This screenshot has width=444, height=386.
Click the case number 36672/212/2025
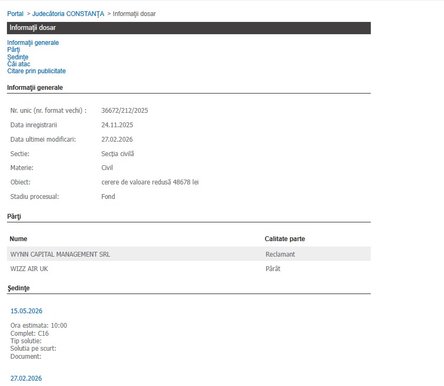coord(124,111)
